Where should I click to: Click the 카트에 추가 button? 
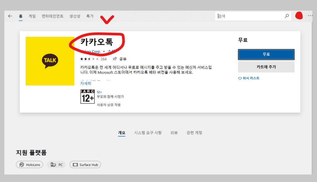point(266,67)
